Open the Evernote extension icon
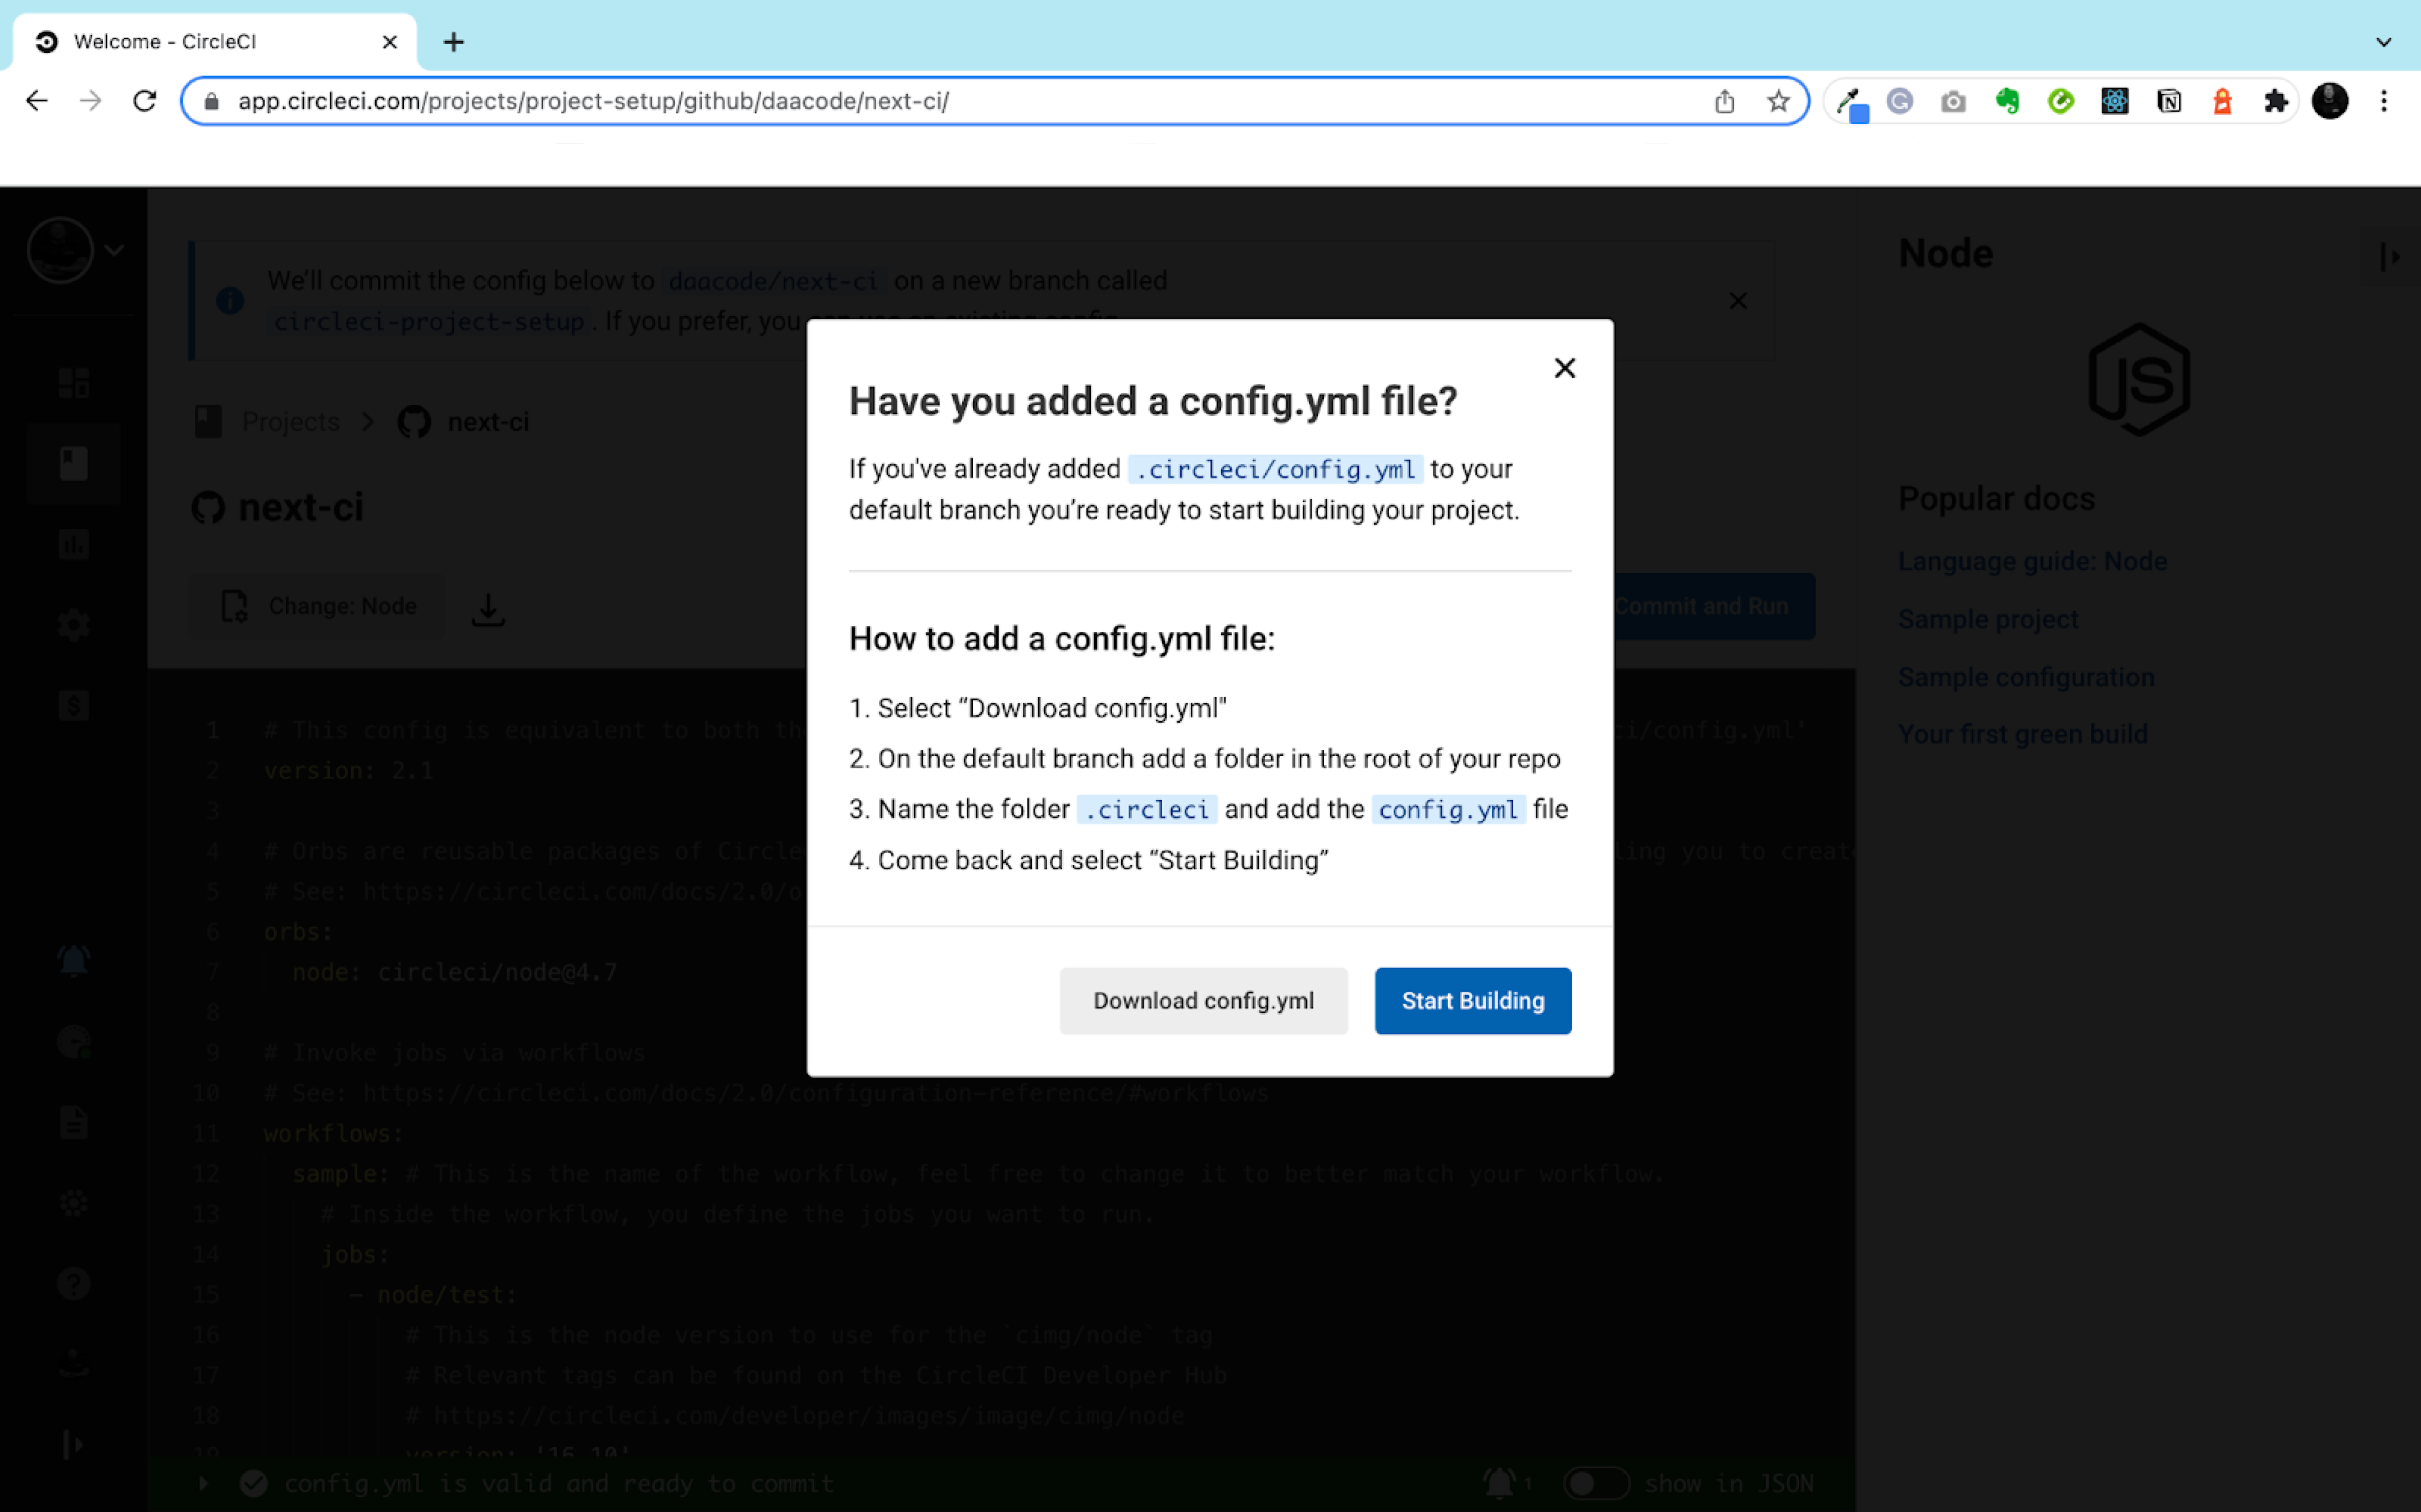The height and width of the screenshot is (1512, 2421). pos(2006,101)
